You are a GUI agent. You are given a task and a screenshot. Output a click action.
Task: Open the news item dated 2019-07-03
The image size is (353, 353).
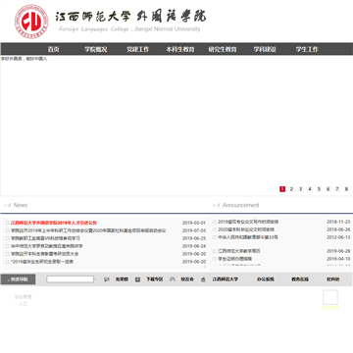pos(88,230)
